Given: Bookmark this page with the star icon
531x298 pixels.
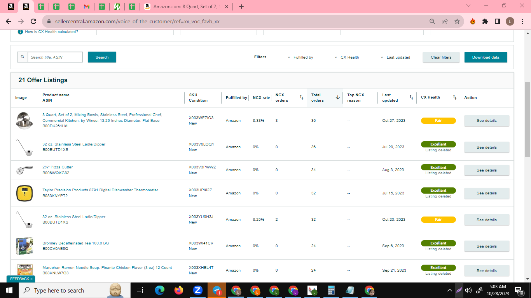Looking at the screenshot, I should (x=457, y=21).
